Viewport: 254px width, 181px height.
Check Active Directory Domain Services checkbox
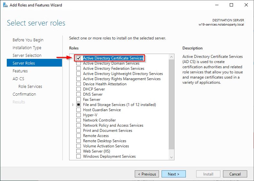point(79,63)
